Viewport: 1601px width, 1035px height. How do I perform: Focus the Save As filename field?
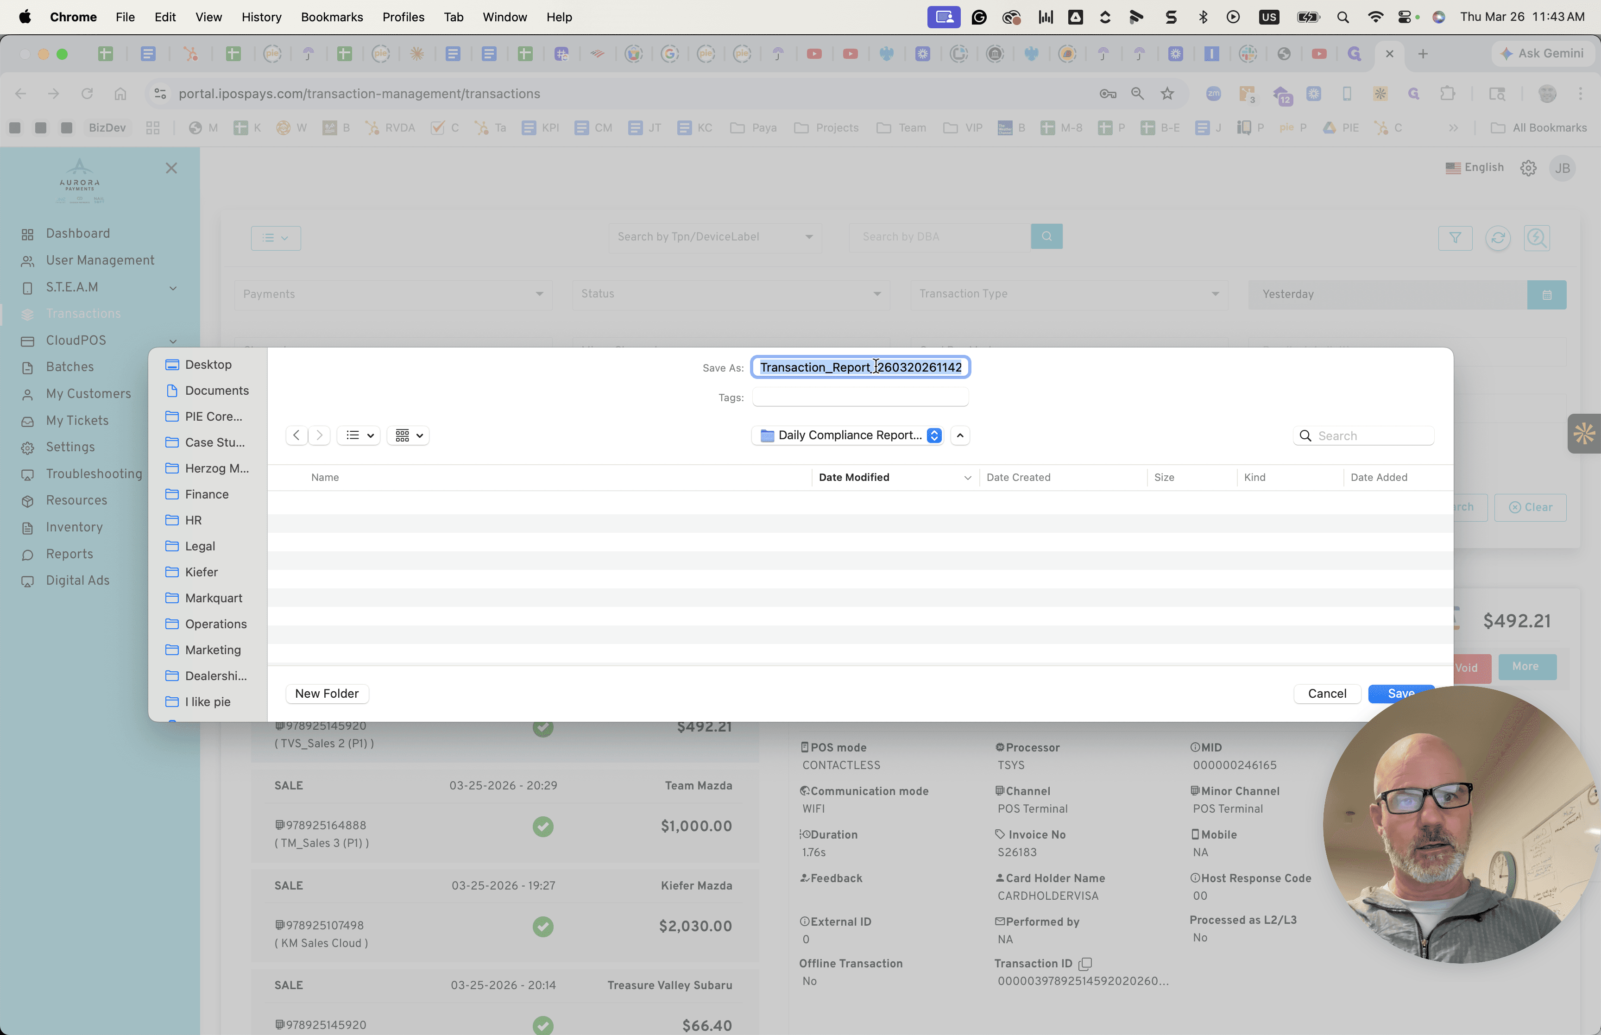pyautogui.click(x=861, y=367)
